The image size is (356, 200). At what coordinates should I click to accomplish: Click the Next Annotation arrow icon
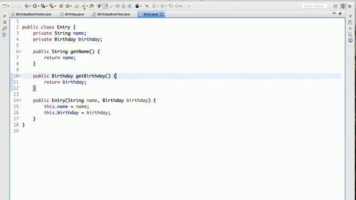(x=154, y=6)
